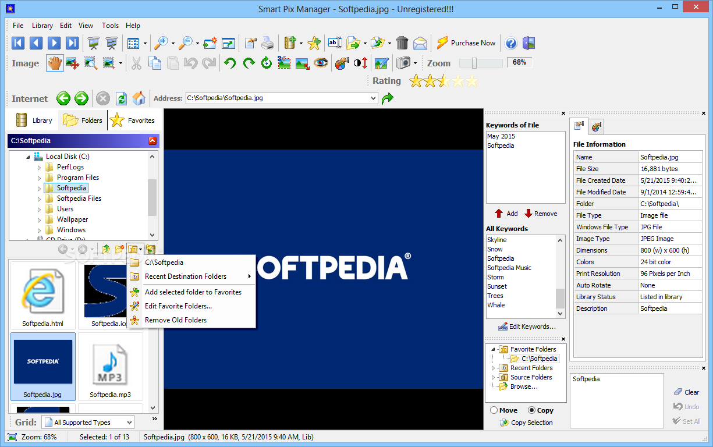
Task: Click the Internet refresh icon
Action: tap(121, 98)
